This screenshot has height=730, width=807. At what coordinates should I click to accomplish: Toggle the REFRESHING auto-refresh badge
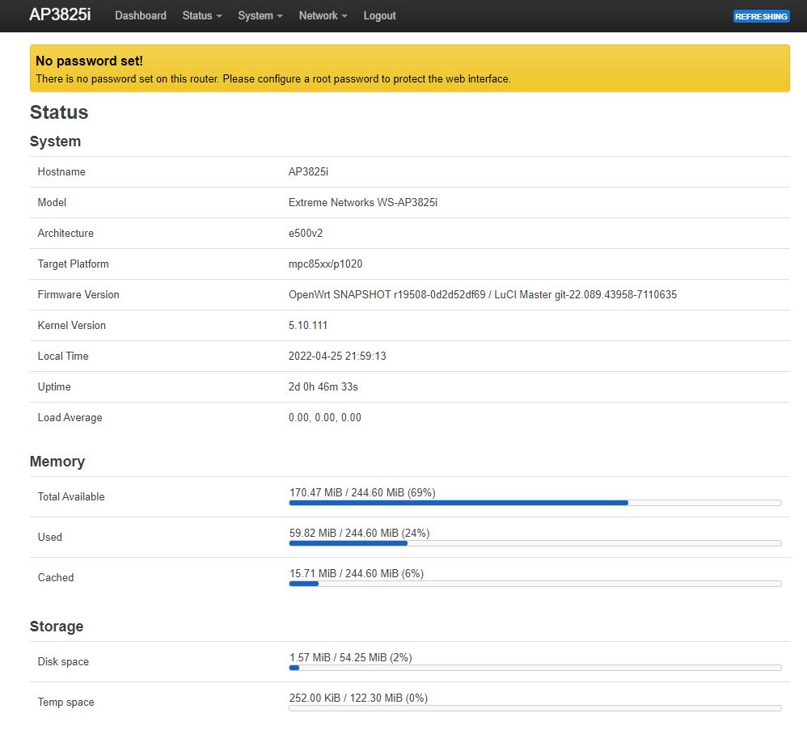761,16
